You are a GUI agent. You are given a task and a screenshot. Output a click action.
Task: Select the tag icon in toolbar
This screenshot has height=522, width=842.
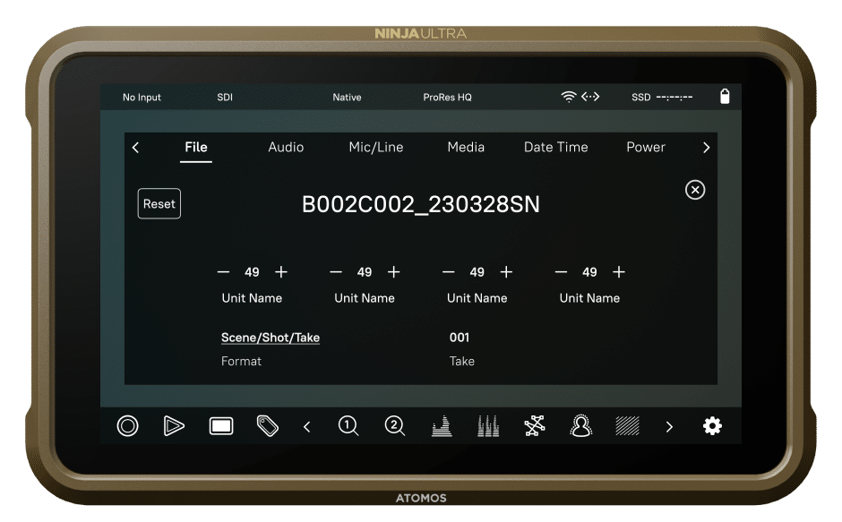(267, 426)
